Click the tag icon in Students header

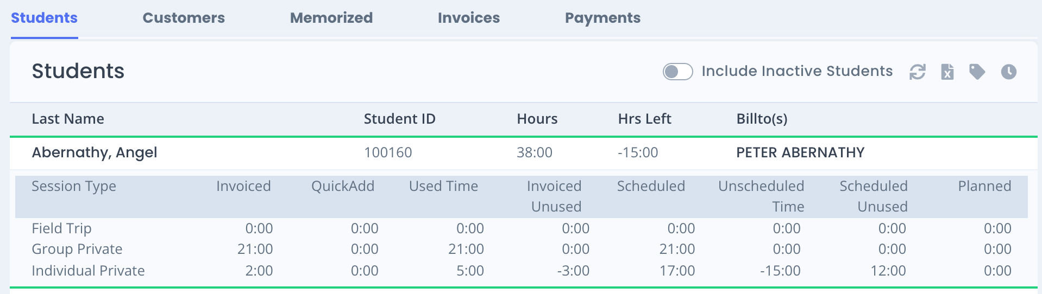pyautogui.click(x=977, y=72)
